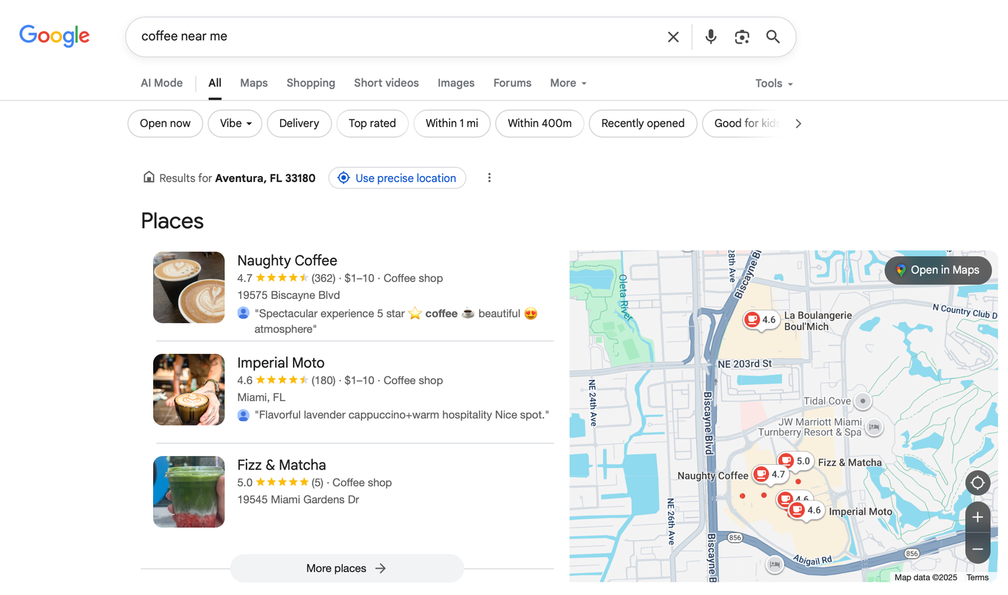Image resolution: width=1008 pixels, height=595 pixels.
Task: Click the Use precise location button
Action: click(397, 178)
